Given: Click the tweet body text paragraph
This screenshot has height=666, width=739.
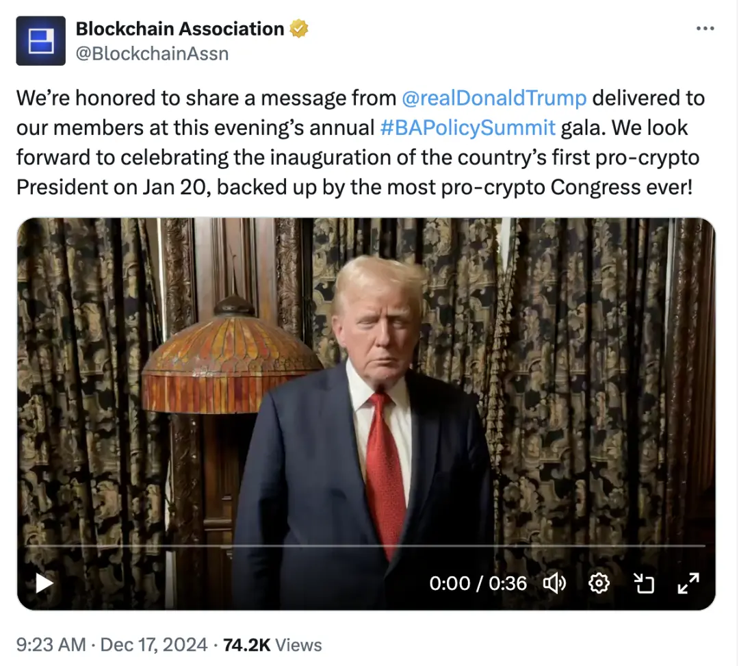Looking at the screenshot, I should (x=361, y=142).
